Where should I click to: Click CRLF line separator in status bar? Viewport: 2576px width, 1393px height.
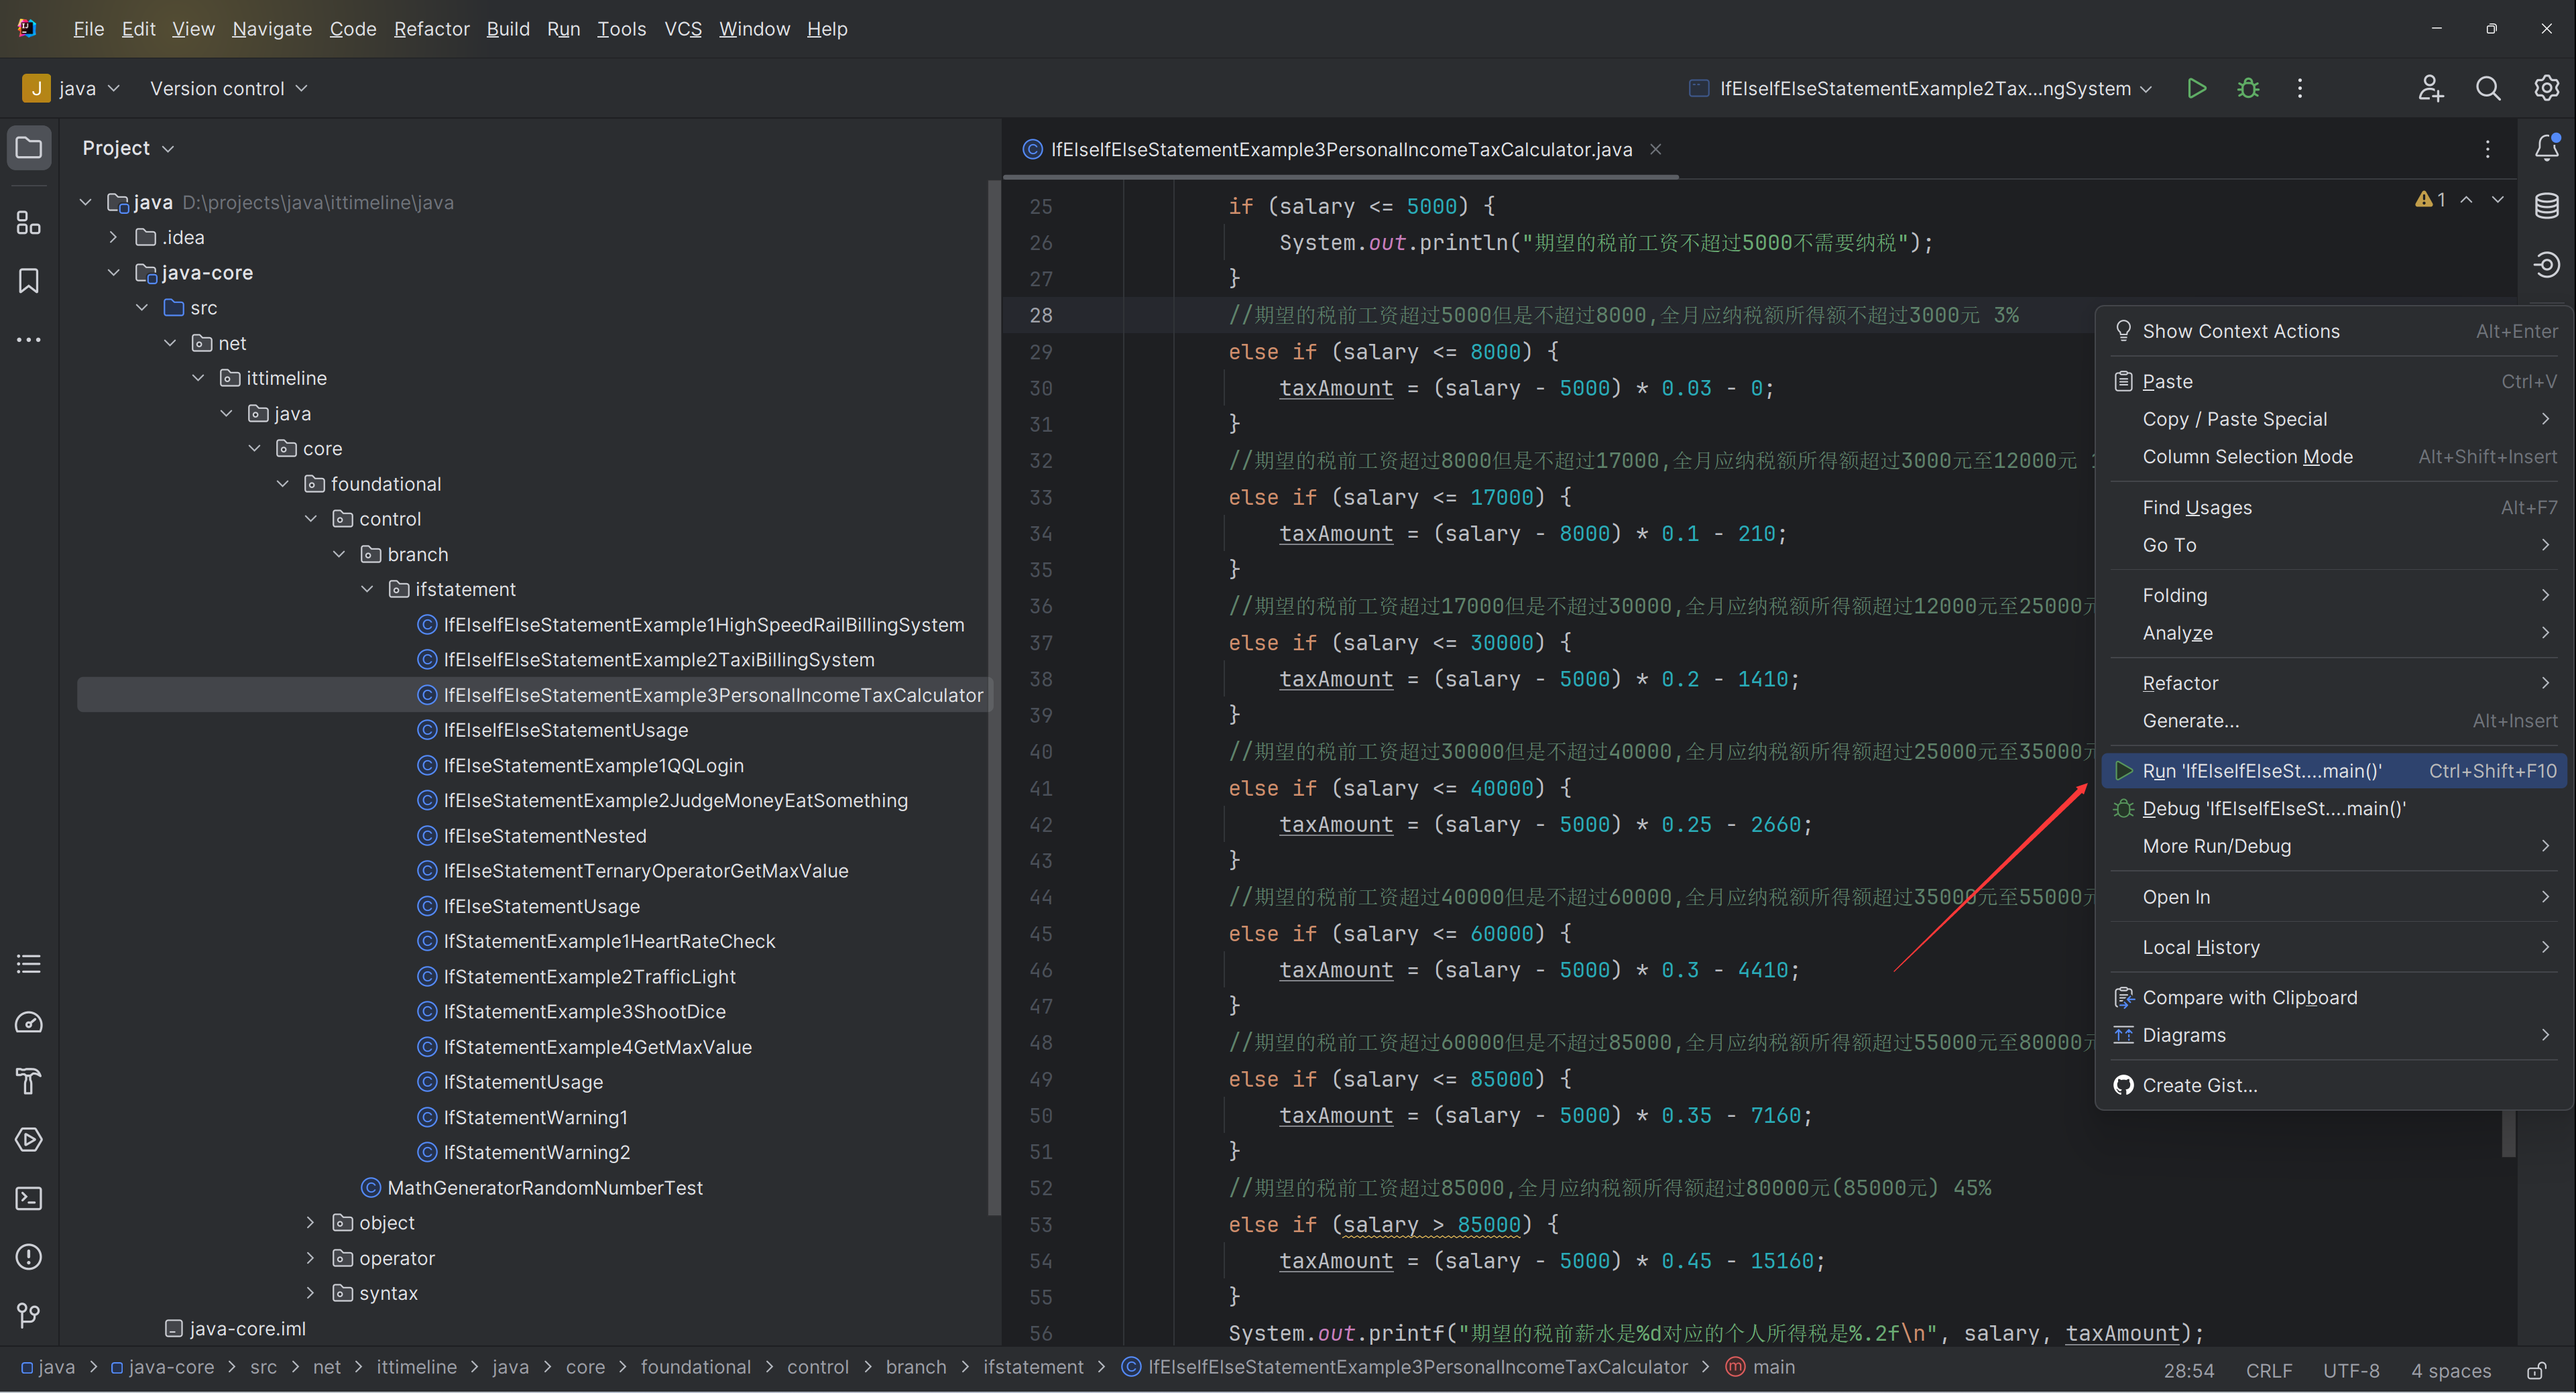tap(2269, 1370)
